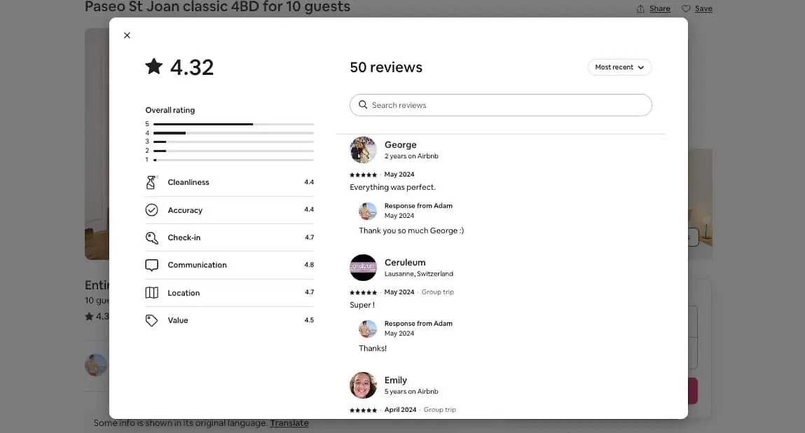This screenshot has height=433, width=805.
Task: Click the '50 reviews' heading
Action: pos(386,67)
